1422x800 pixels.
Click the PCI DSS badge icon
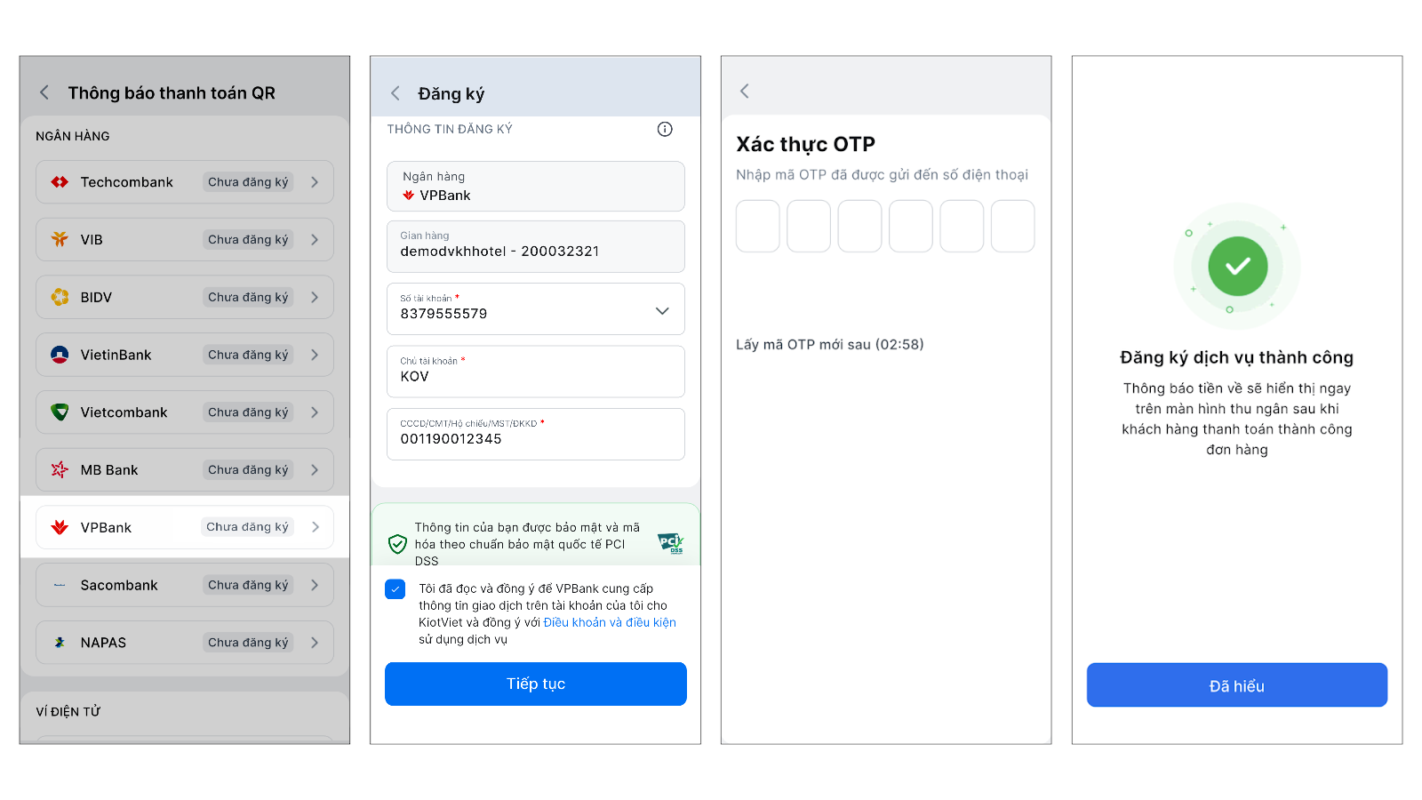tap(670, 543)
